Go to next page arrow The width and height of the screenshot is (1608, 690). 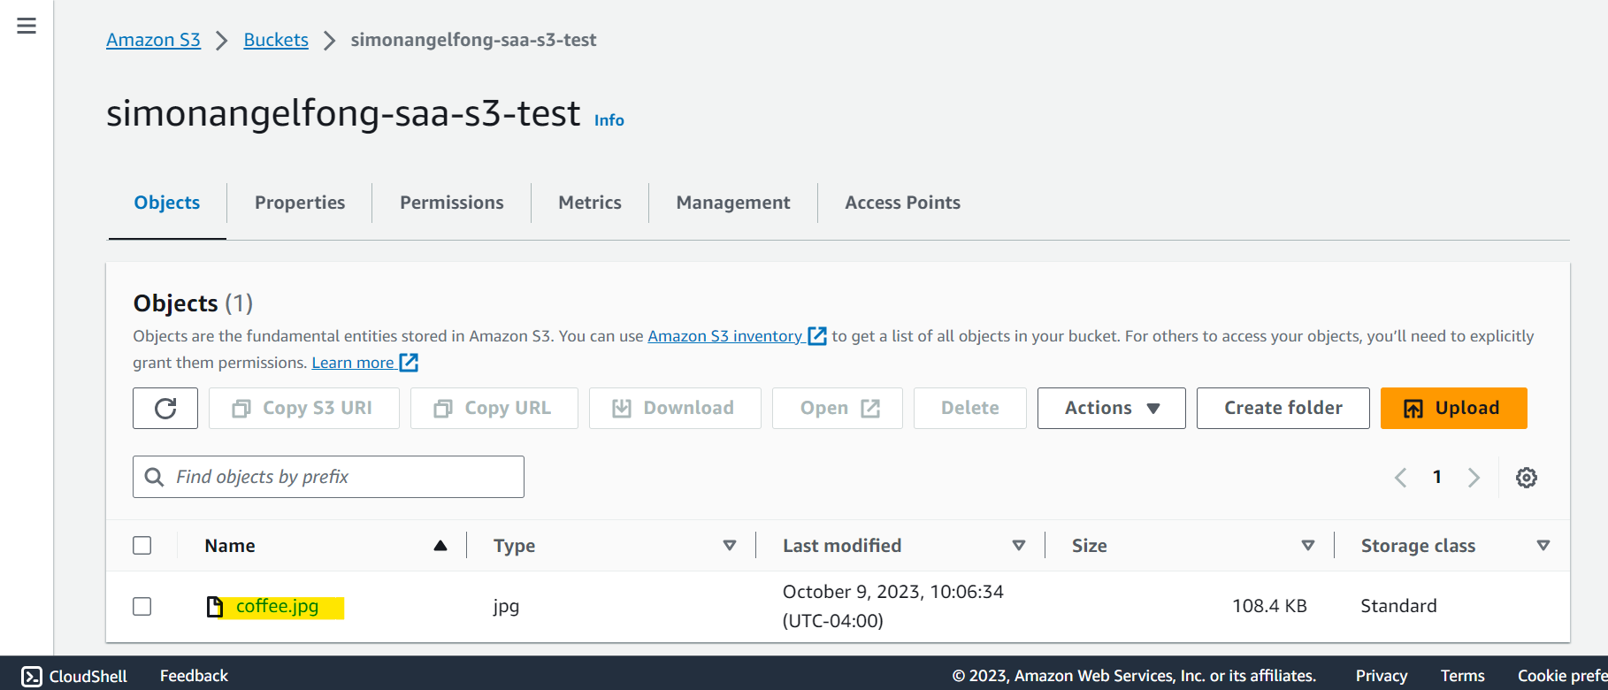click(x=1474, y=478)
